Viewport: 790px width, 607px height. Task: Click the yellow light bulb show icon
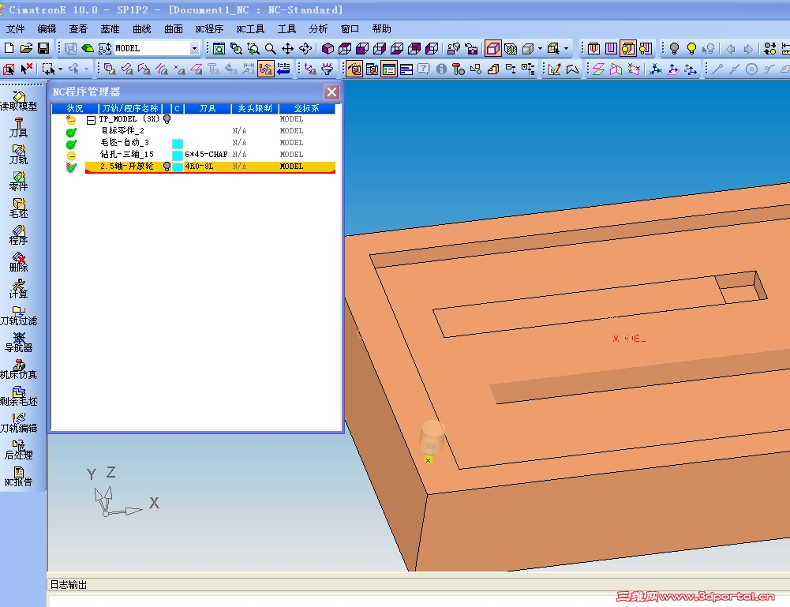[x=692, y=48]
